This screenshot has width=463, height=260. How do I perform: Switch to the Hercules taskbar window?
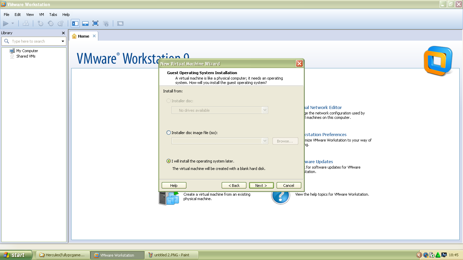[x=63, y=255]
